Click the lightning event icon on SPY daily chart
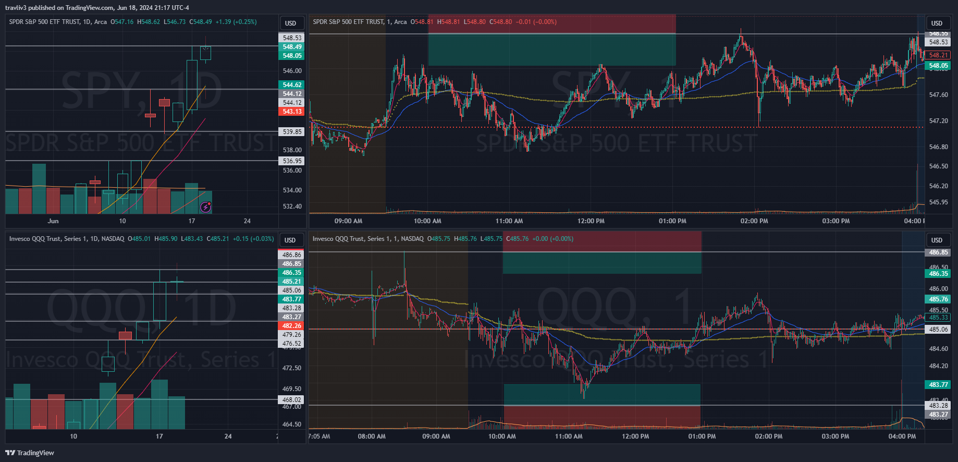 206,207
